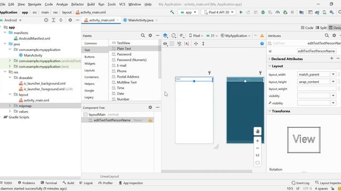Open Component Tree settings gear
Image resolution: width=341 pixels, height=191 pixels.
pos(150,107)
